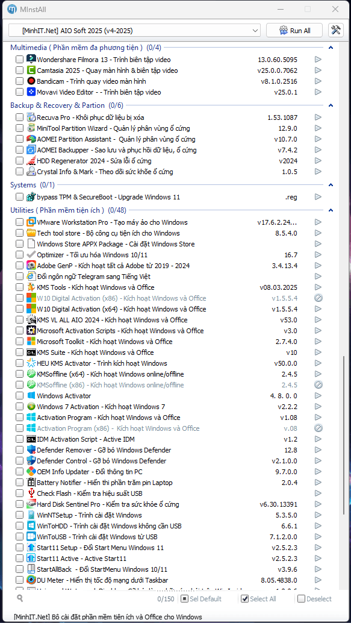Click the Microsoft Toolkit icon
Viewport: 351px width, 623px height.
[x=31, y=341]
